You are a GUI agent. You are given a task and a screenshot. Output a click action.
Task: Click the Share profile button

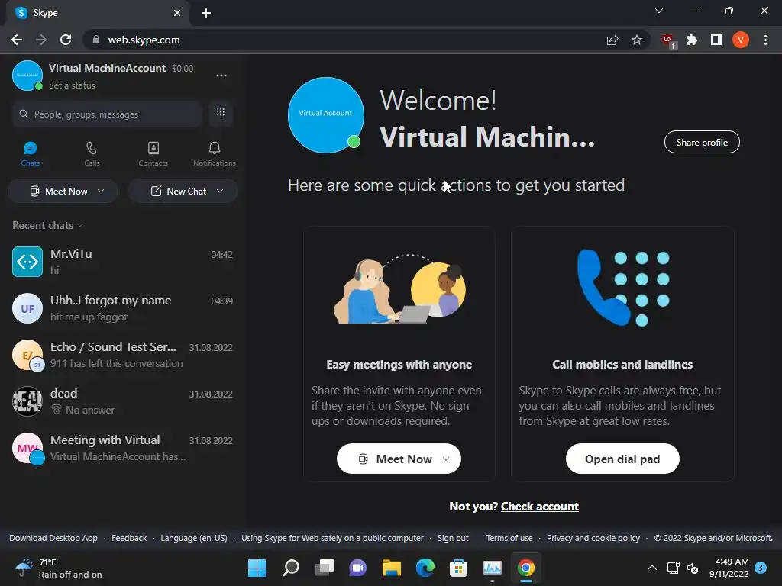click(x=702, y=143)
